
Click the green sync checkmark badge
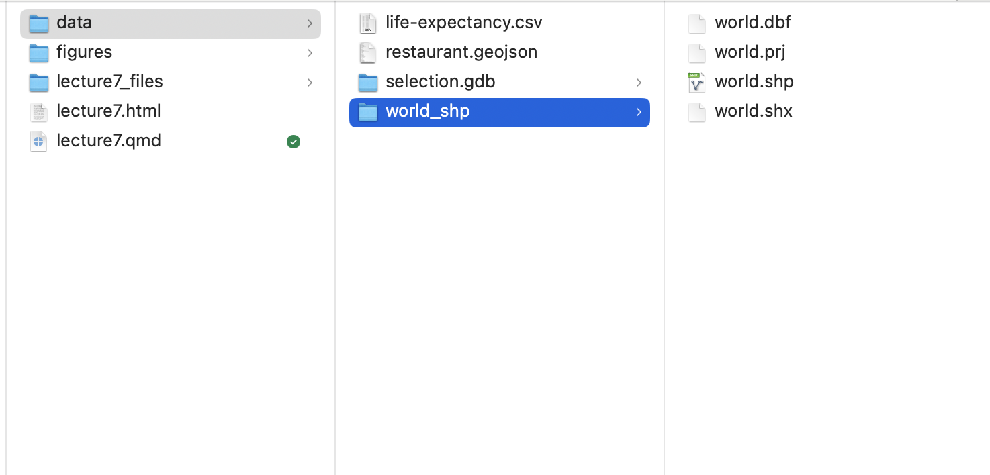click(x=294, y=142)
